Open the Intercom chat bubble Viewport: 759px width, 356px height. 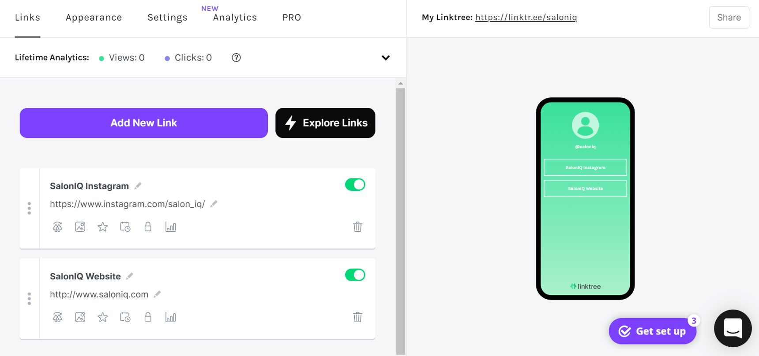(733, 328)
